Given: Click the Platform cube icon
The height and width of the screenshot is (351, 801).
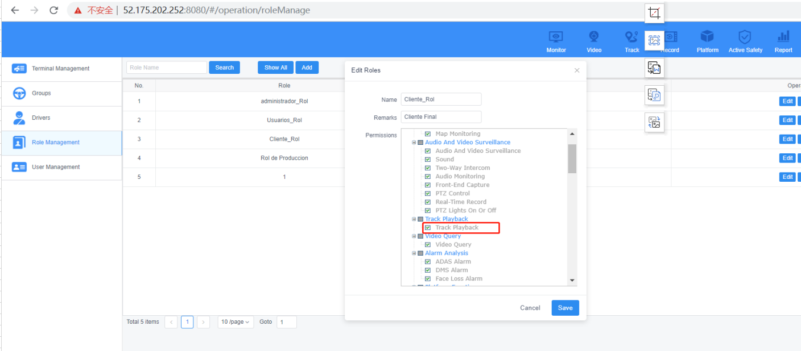Looking at the screenshot, I should (x=707, y=37).
